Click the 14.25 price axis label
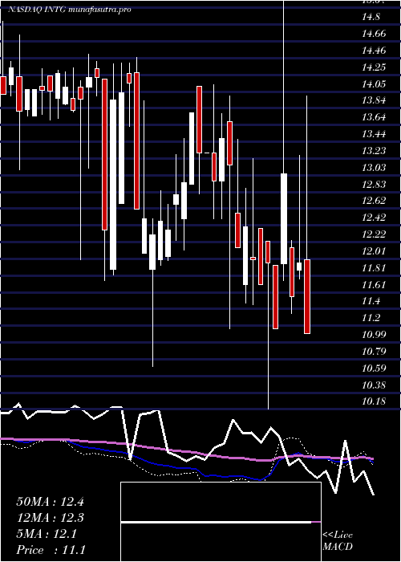401x562 pixels. [375, 67]
